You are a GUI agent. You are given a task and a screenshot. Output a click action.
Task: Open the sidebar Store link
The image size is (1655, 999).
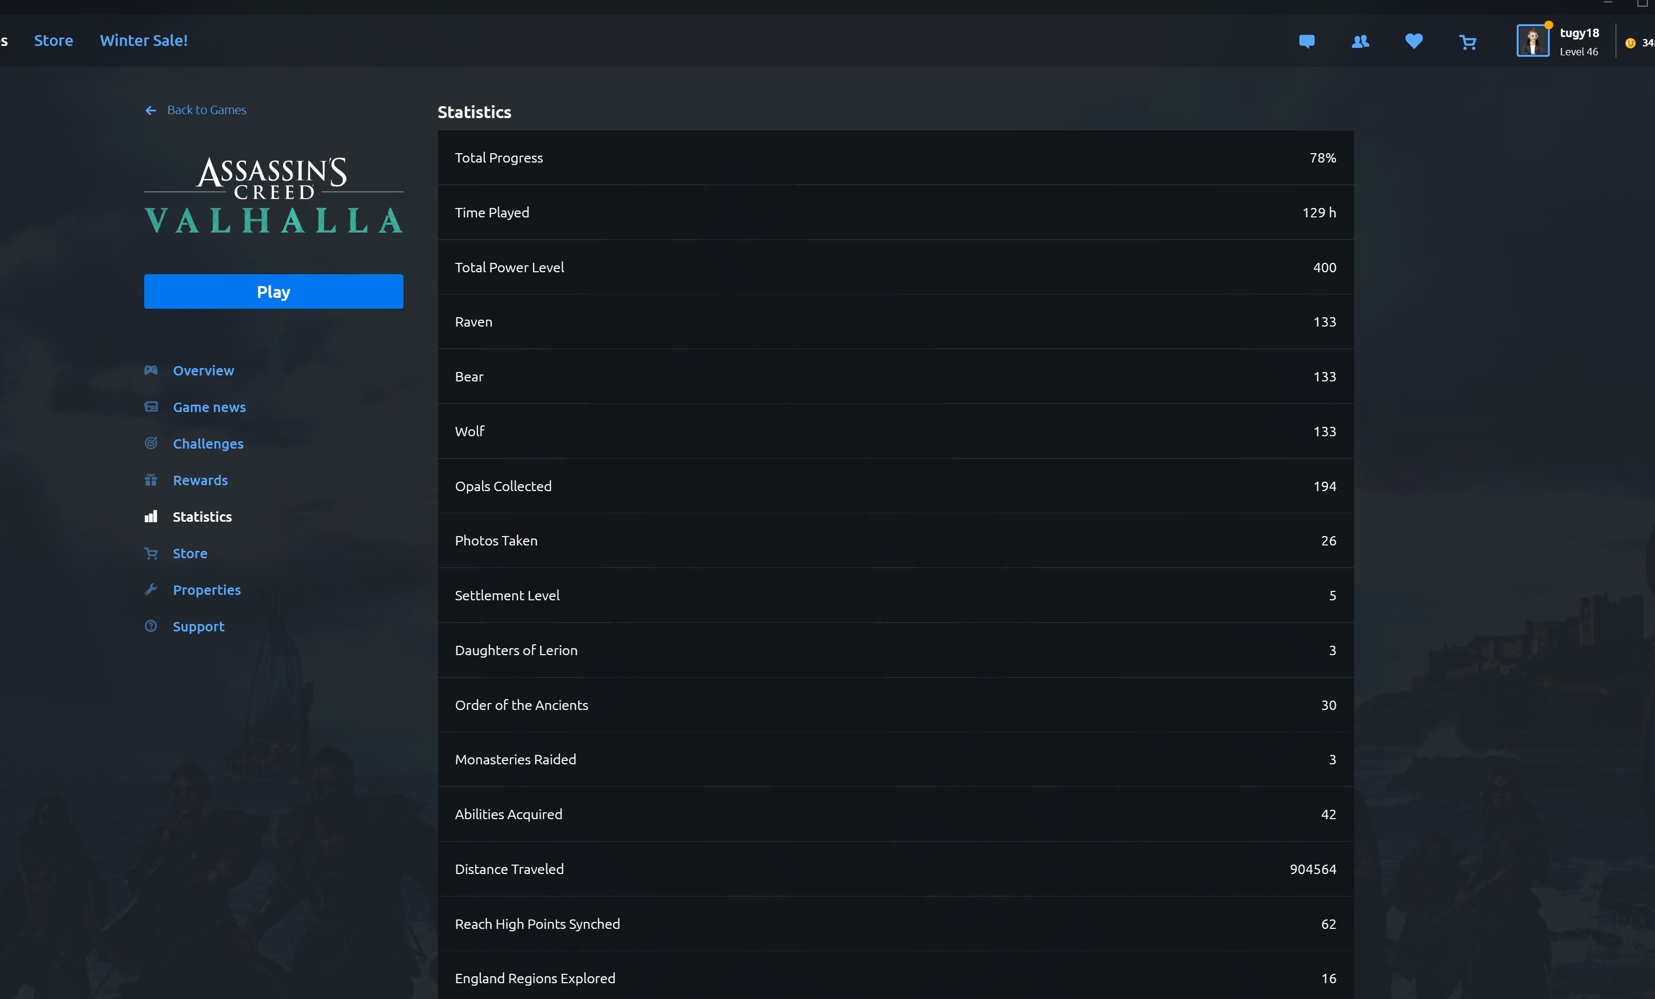[190, 553]
